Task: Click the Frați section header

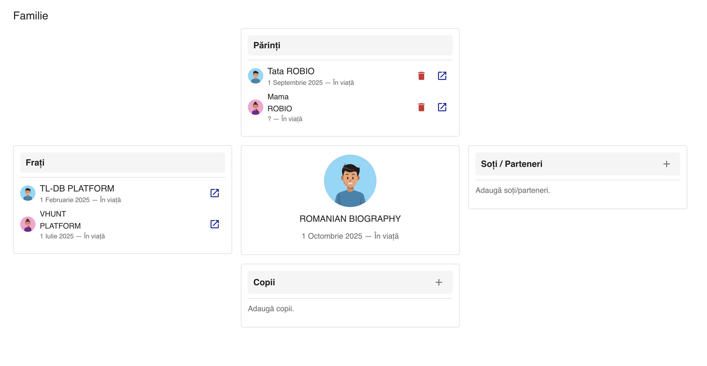Action: coord(122,163)
